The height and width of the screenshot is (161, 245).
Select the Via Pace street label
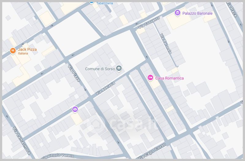pos(232,9)
